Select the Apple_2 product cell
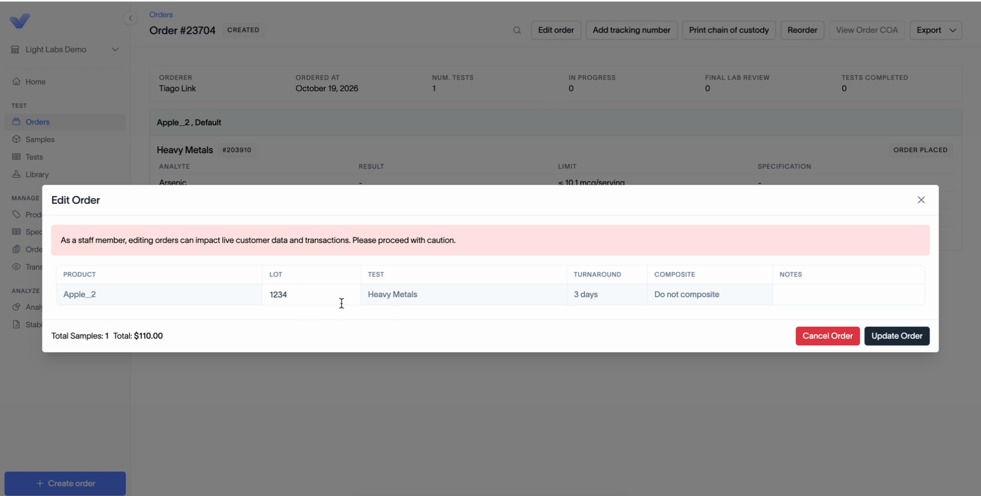This screenshot has width=981, height=496. tap(159, 294)
